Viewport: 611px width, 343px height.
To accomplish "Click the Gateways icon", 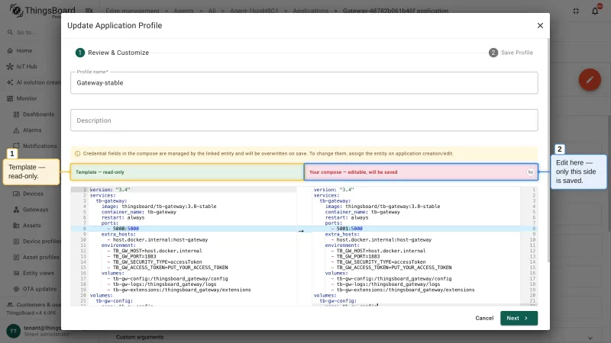I will (x=16, y=210).
